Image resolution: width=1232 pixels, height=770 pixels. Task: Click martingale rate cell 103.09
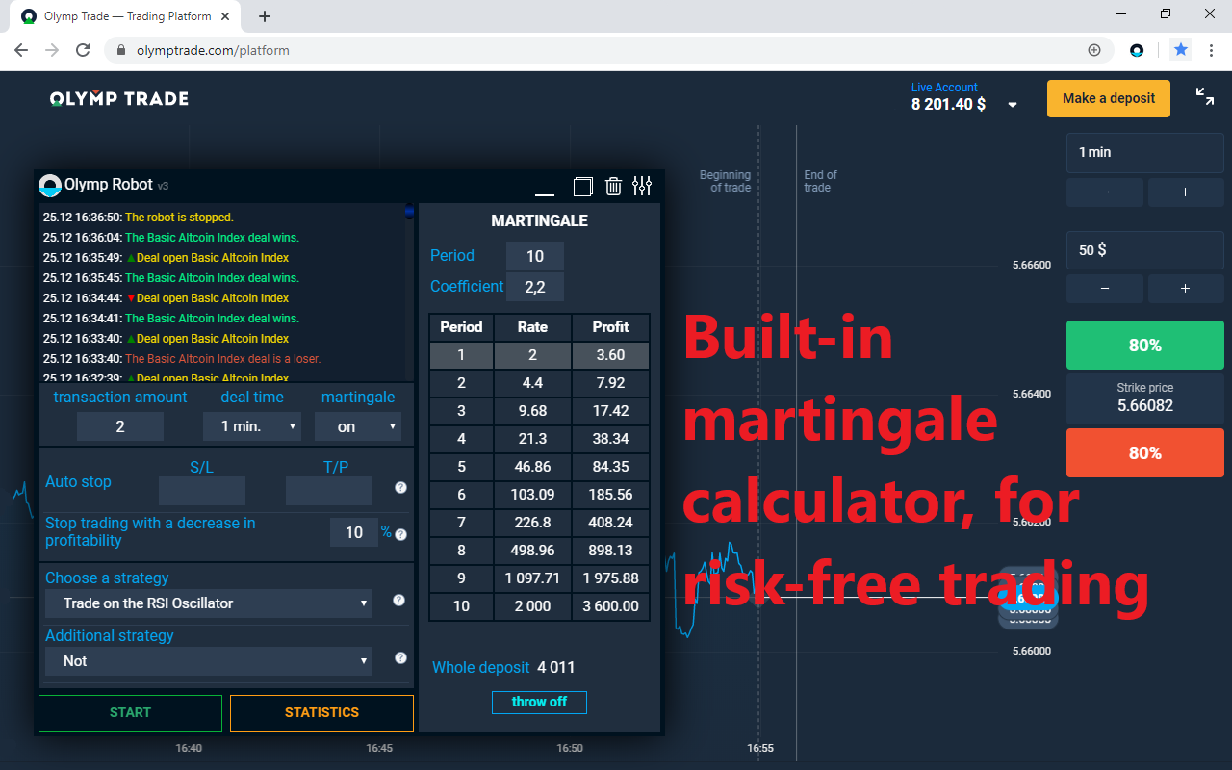pos(532,495)
